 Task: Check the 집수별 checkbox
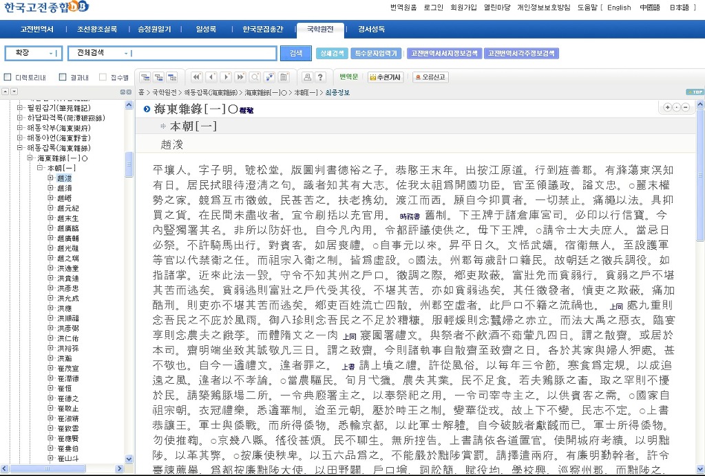(x=103, y=77)
